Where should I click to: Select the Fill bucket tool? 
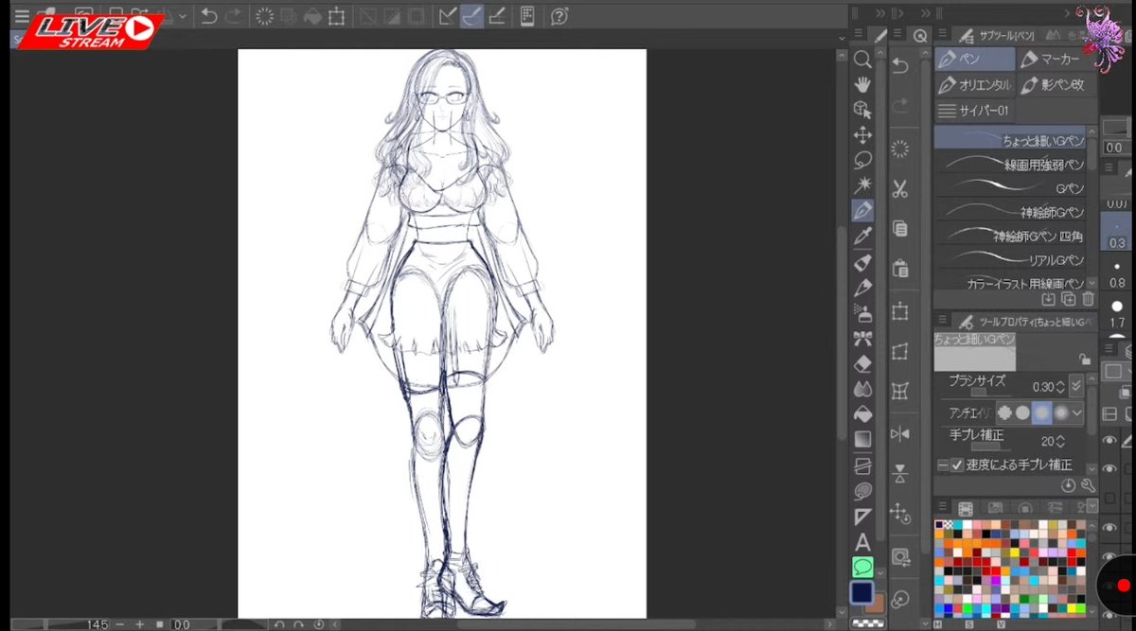[x=862, y=414]
